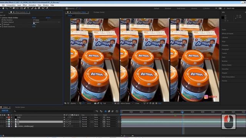Enable motion blur for the timeline
Screen dimensions: 246x138
113,111
